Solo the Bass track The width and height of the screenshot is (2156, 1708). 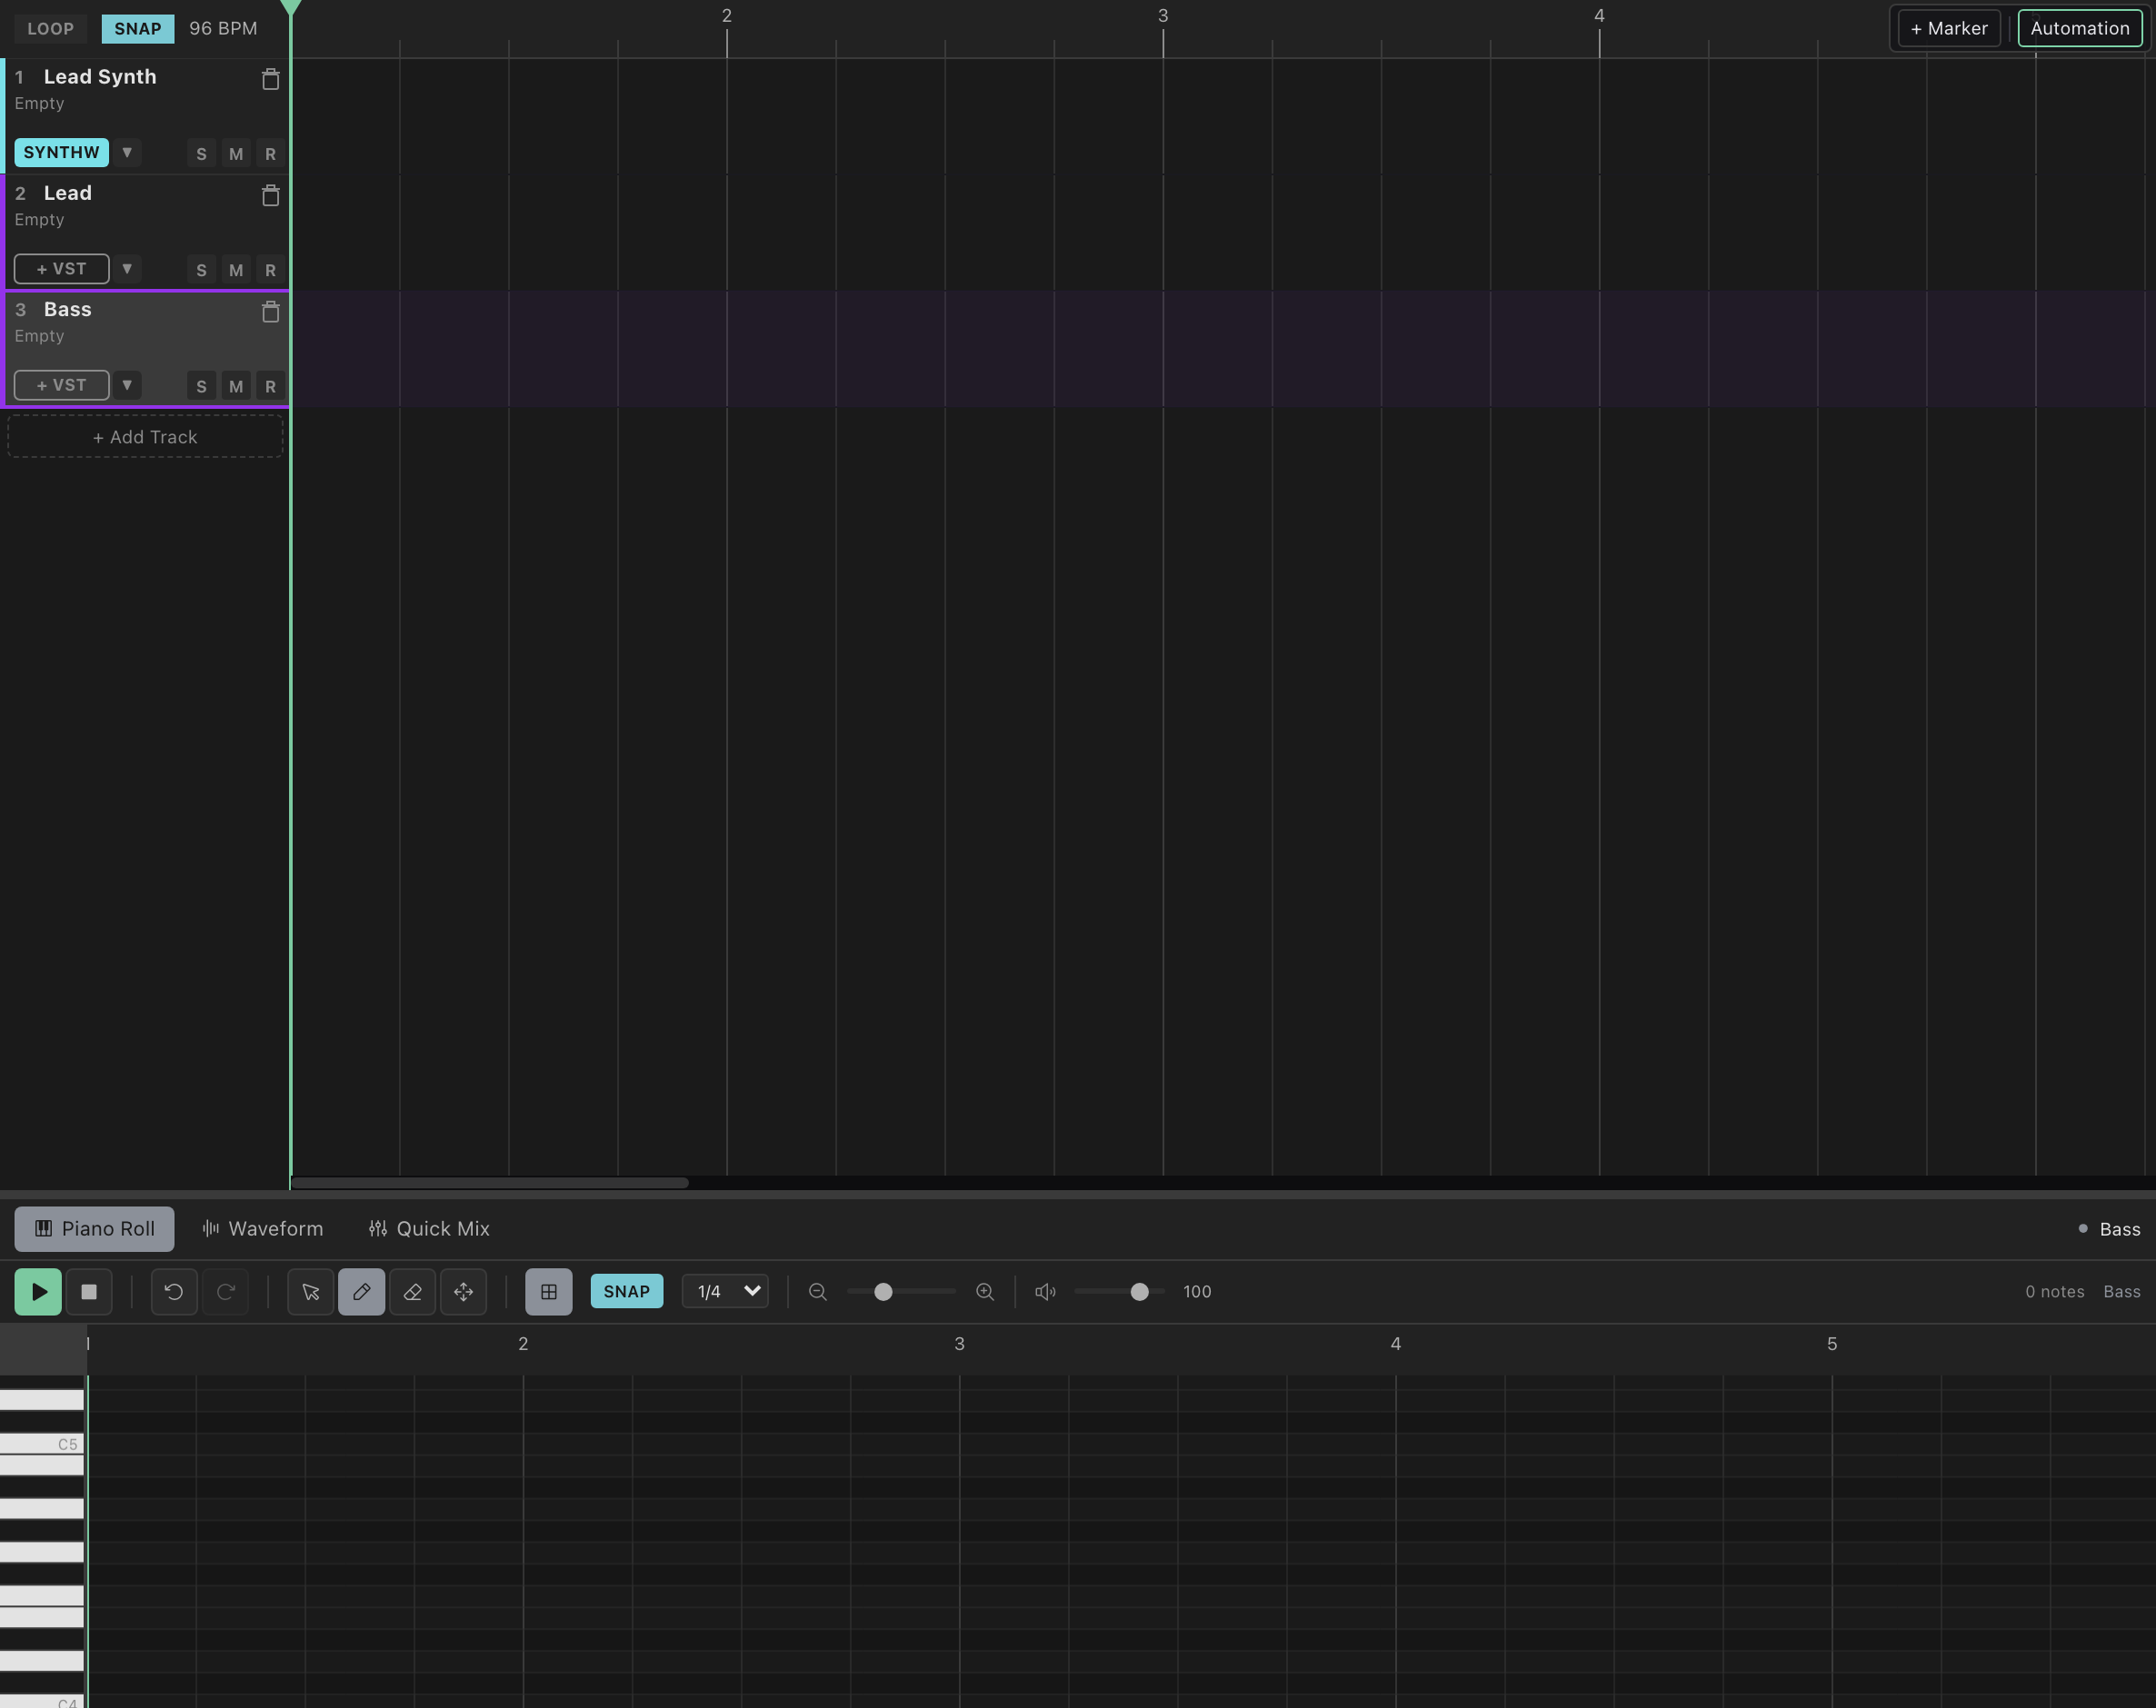click(x=202, y=386)
